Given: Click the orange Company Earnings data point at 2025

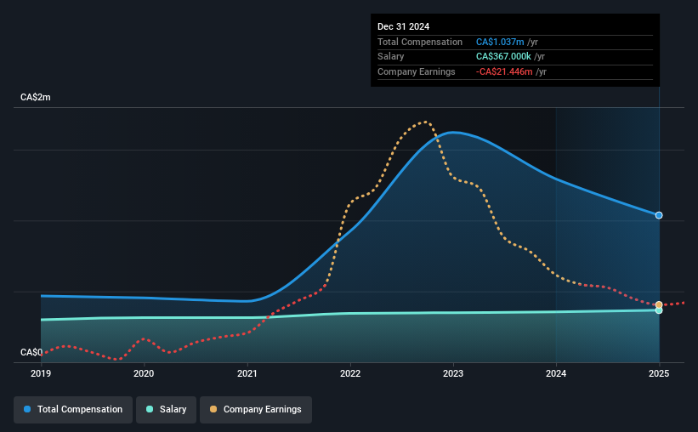Looking at the screenshot, I should point(659,304).
